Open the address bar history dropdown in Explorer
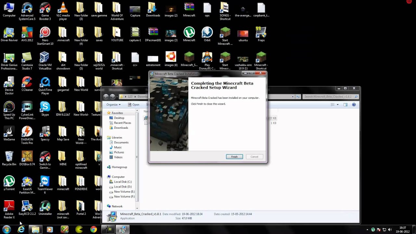 pos(292,97)
